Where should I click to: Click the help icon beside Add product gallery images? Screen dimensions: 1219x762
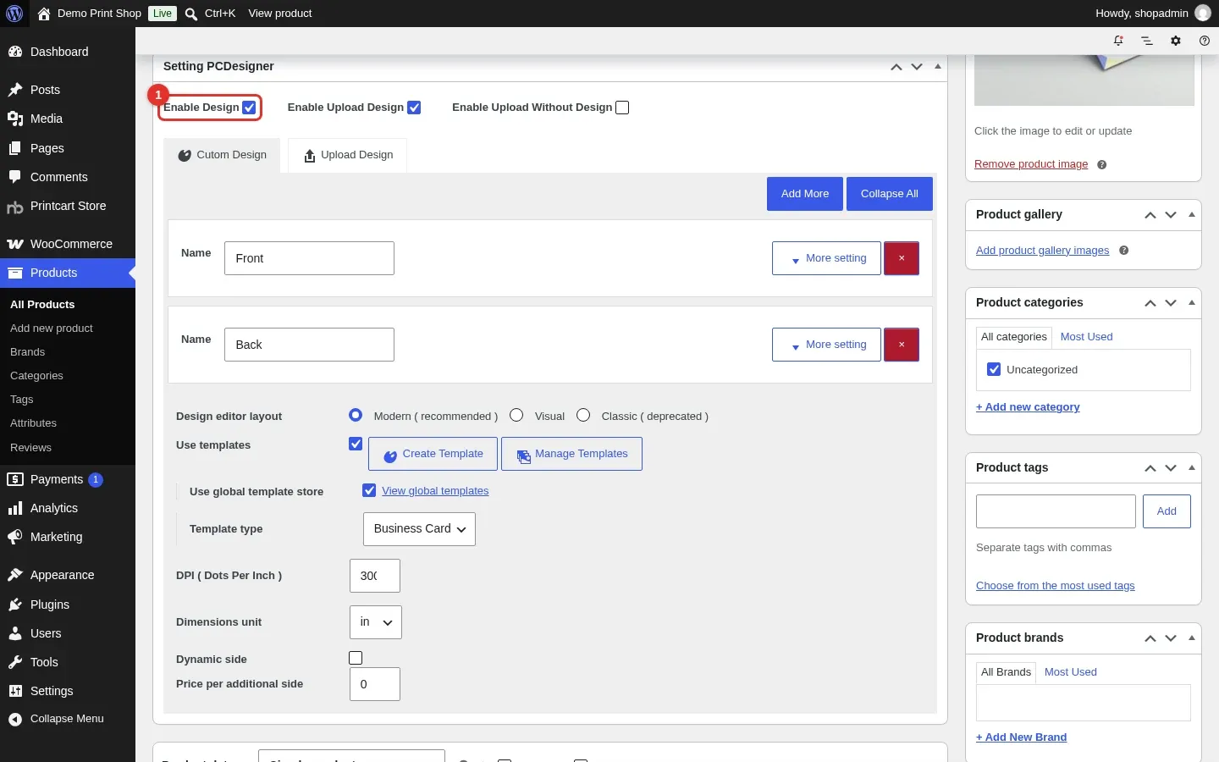[1124, 251]
